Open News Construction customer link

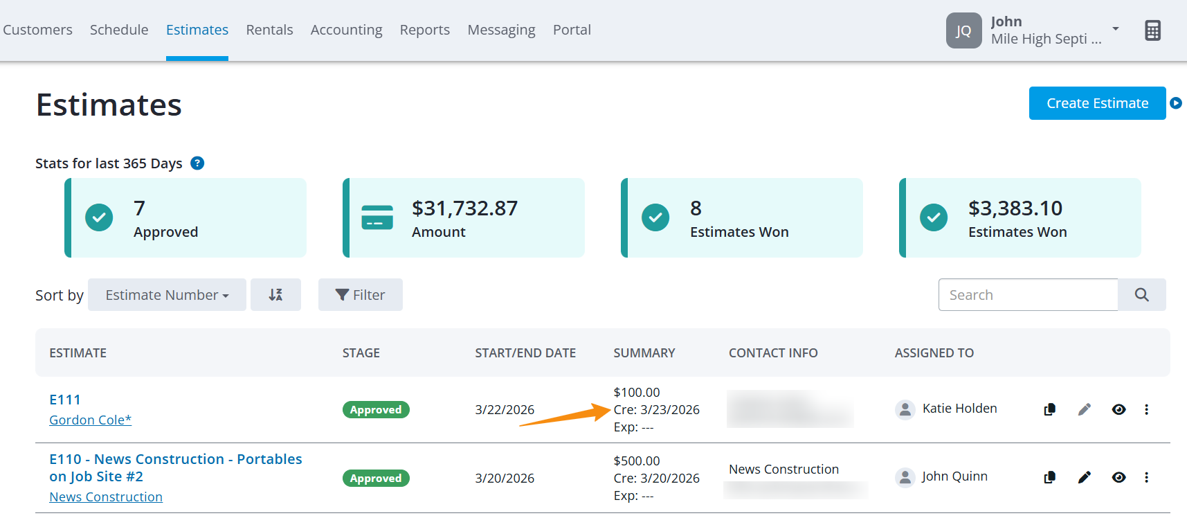[x=106, y=497]
